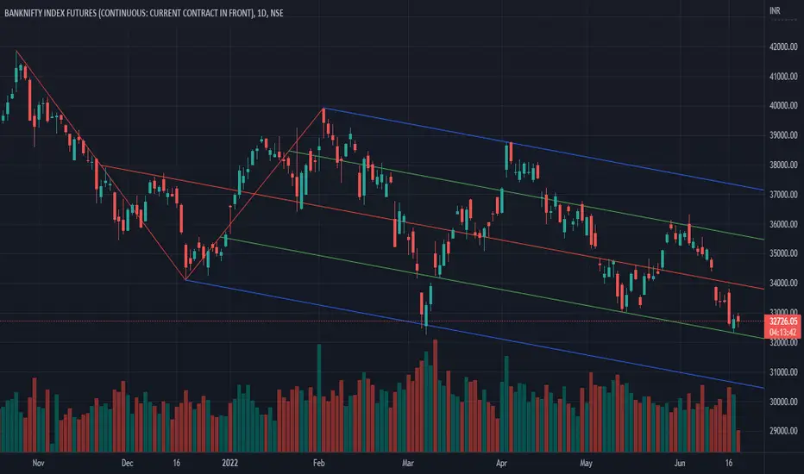Select the tallest green volume bar above Feb
Image resolution: width=804 pixels, height=474 pixels.
click(x=319, y=398)
